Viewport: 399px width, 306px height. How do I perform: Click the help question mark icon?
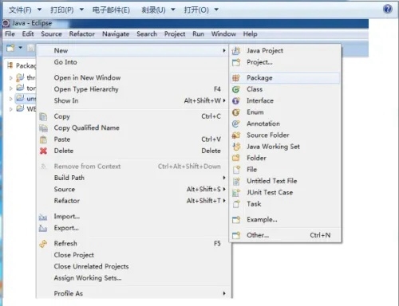(388, 9)
